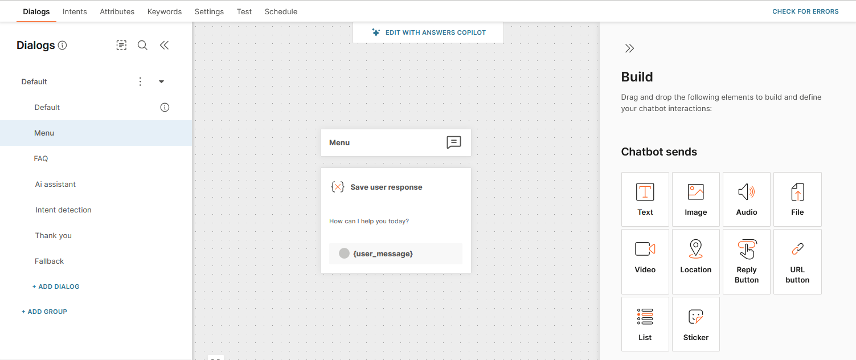Click the info icon next to Dialogs heading
The width and height of the screenshot is (856, 360).
tap(63, 46)
